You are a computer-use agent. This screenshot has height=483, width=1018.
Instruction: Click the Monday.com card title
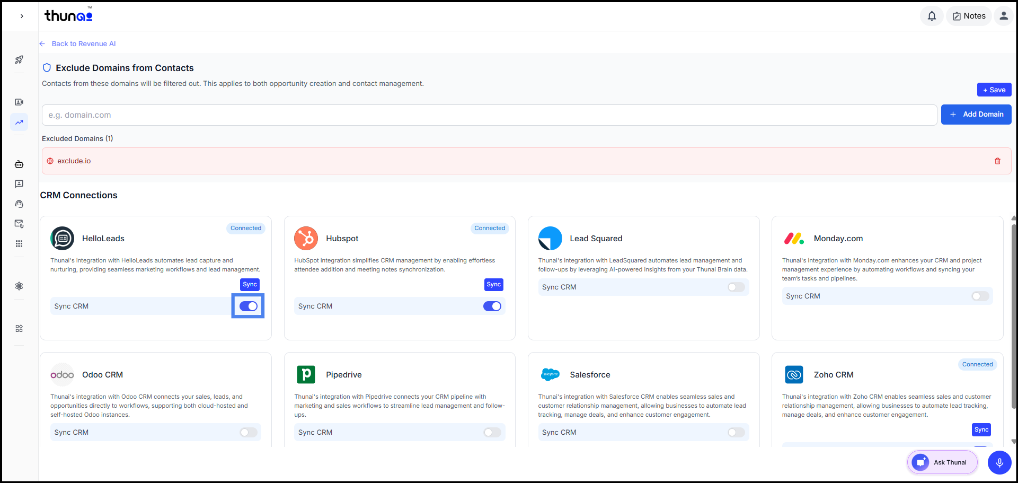[838, 239]
